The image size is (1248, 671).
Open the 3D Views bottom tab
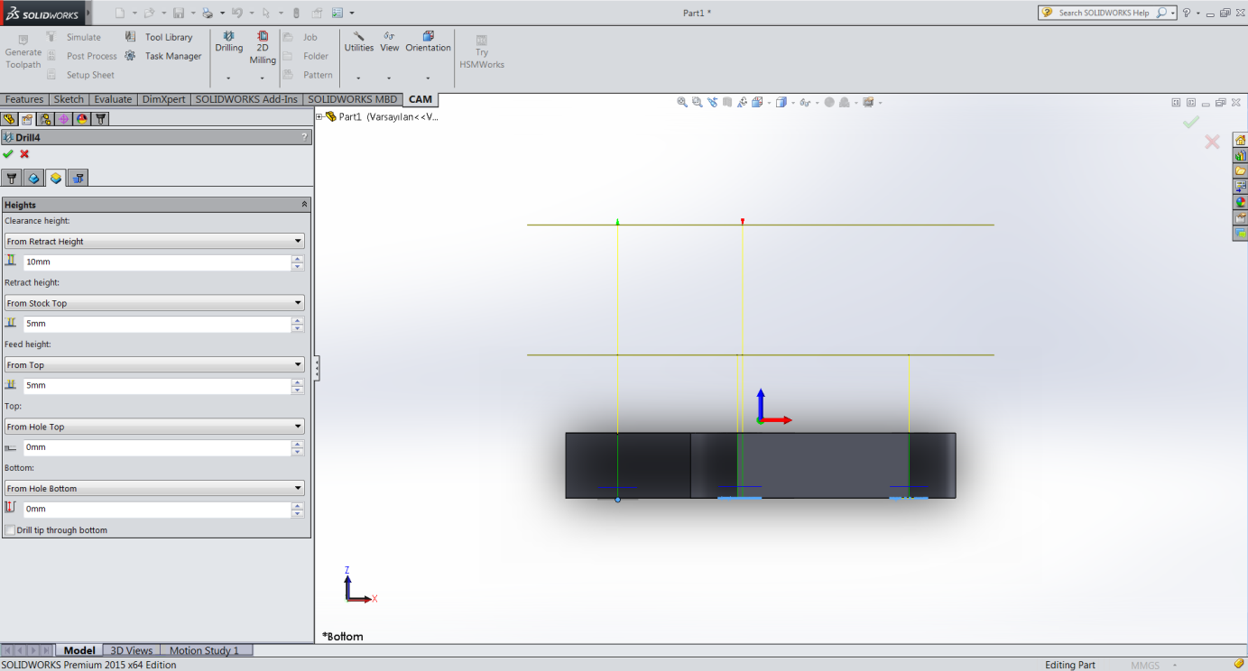pyautogui.click(x=132, y=650)
